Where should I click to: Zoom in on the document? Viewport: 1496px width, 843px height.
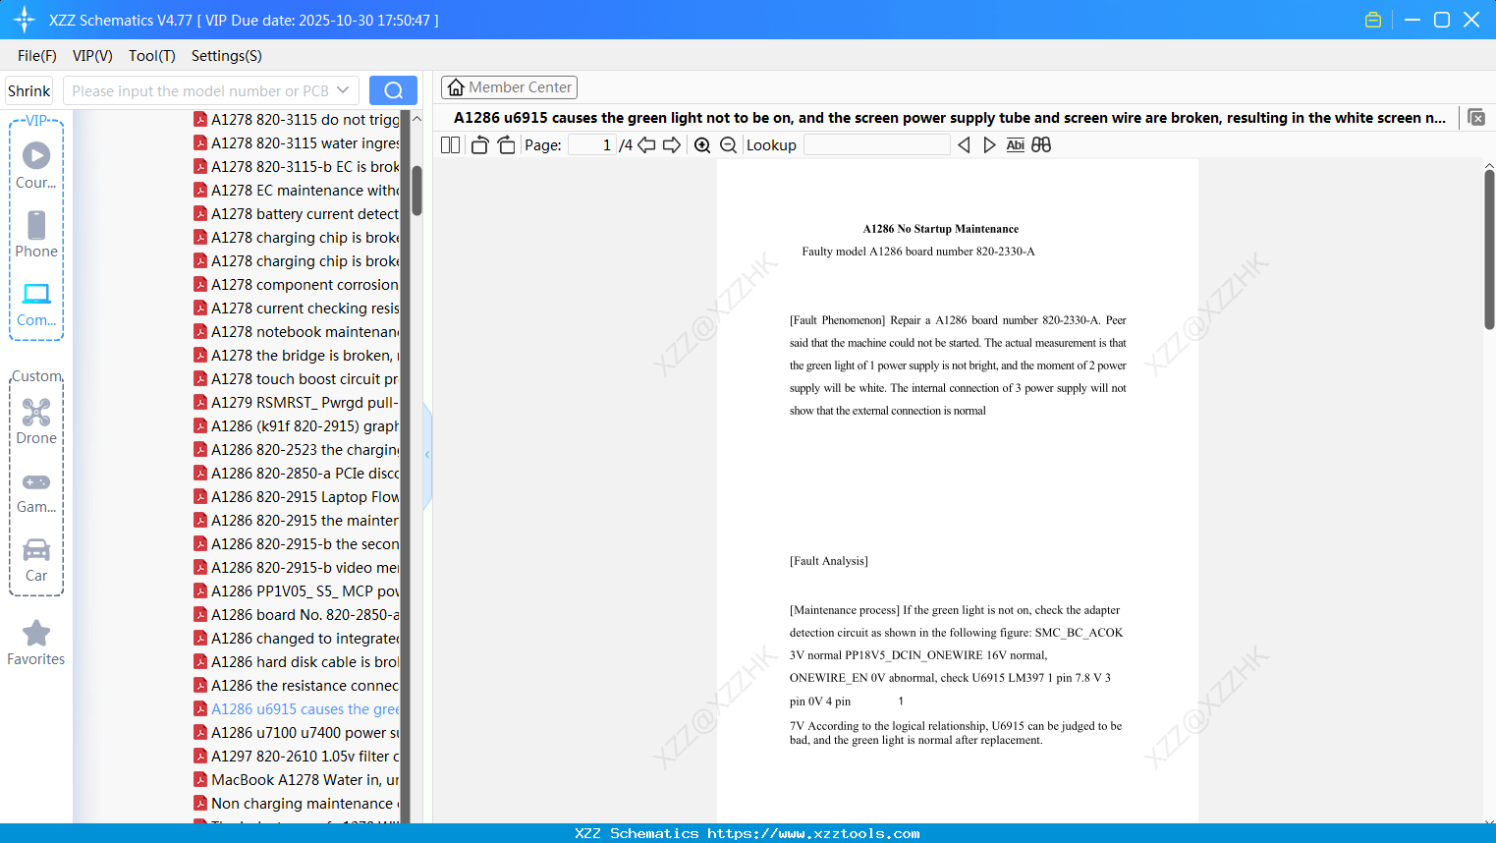pyautogui.click(x=702, y=144)
